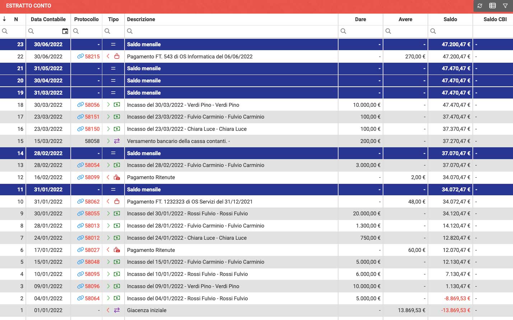Screen dimensions: 513x320
Task: Open protocol link 58055
Action: [x=92, y=214]
